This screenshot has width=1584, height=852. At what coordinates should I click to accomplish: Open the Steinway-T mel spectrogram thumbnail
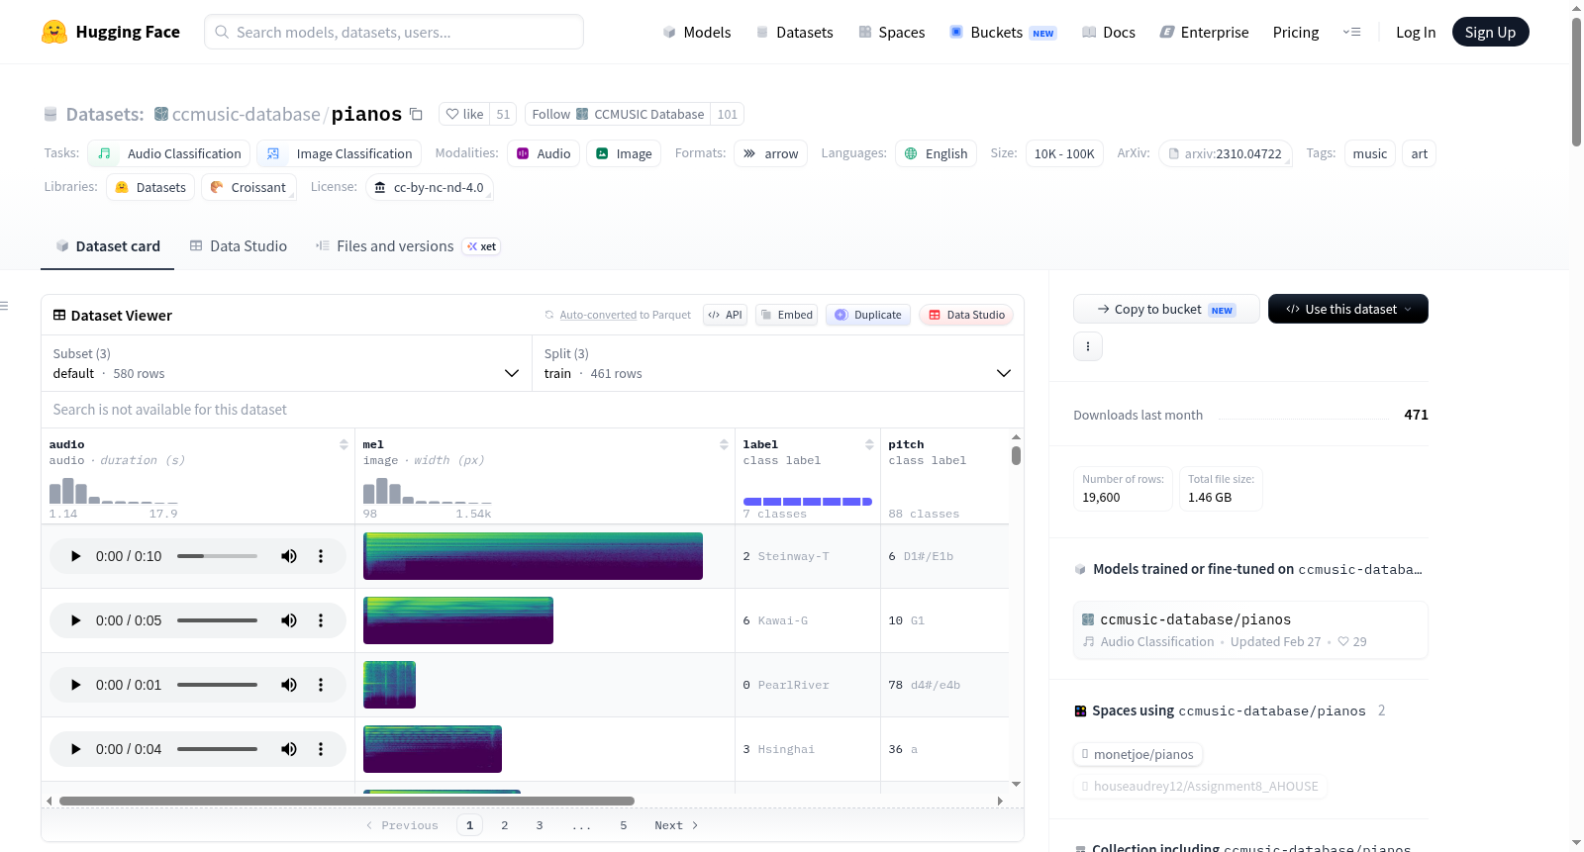(533, 556)
